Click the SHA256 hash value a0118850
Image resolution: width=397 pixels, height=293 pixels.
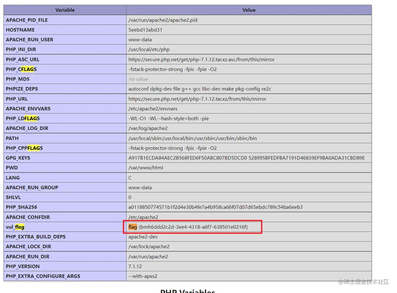pos(216,207)
